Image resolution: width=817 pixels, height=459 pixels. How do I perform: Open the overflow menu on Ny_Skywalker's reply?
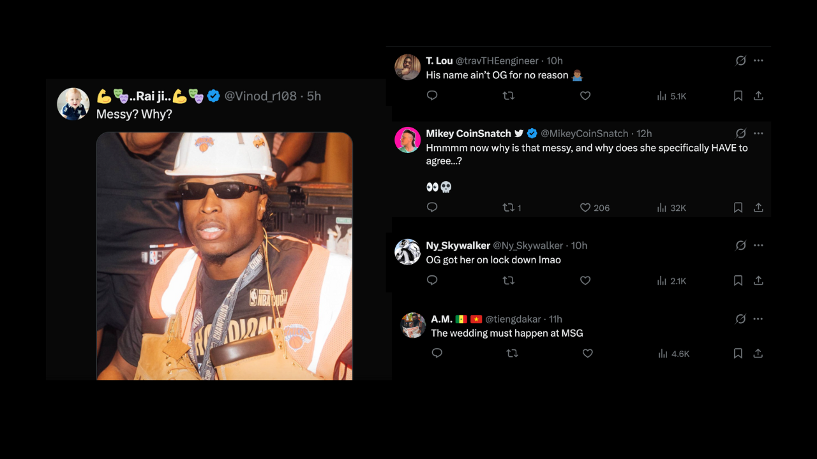coord(758,245)
